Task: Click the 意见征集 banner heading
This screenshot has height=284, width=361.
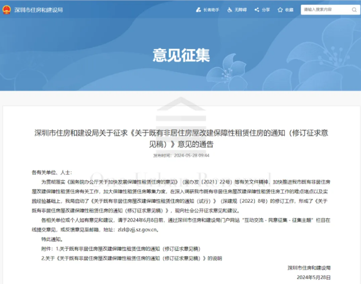Action: [x=180, y=54]
